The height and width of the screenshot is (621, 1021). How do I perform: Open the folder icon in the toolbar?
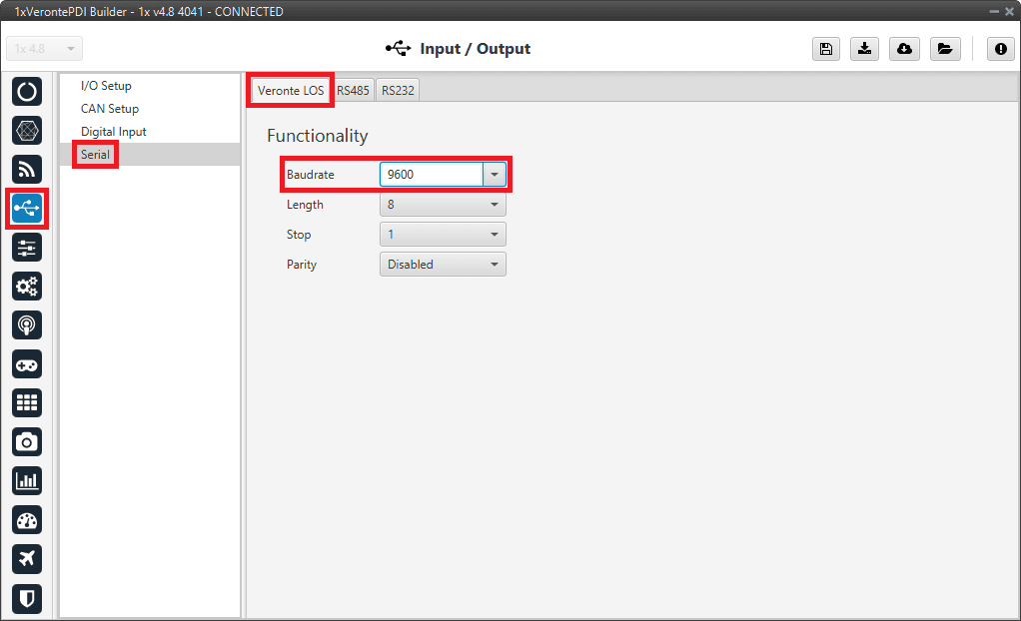[943, 49]
